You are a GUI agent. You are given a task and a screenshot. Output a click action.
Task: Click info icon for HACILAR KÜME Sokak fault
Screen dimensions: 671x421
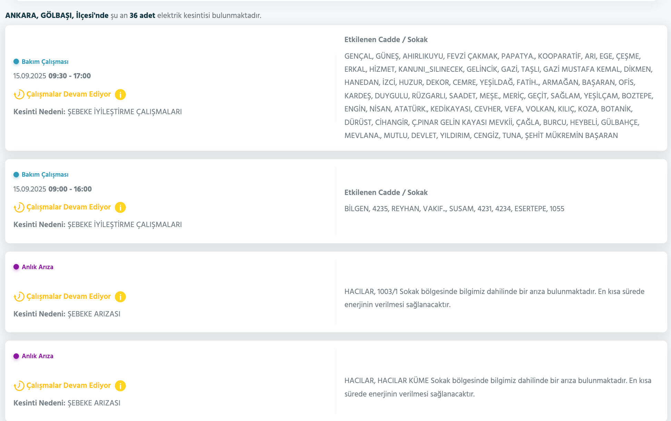coord(120,386)
